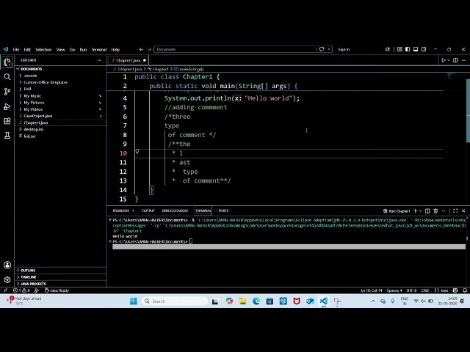Switch to Problems panel tab
Screen dimensions: 470x352
pyautogui.click(x=123, y=210)
